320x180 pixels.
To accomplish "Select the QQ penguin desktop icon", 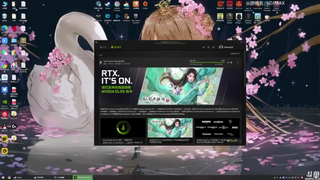I will pyautogui.click(x=4, y=128).
